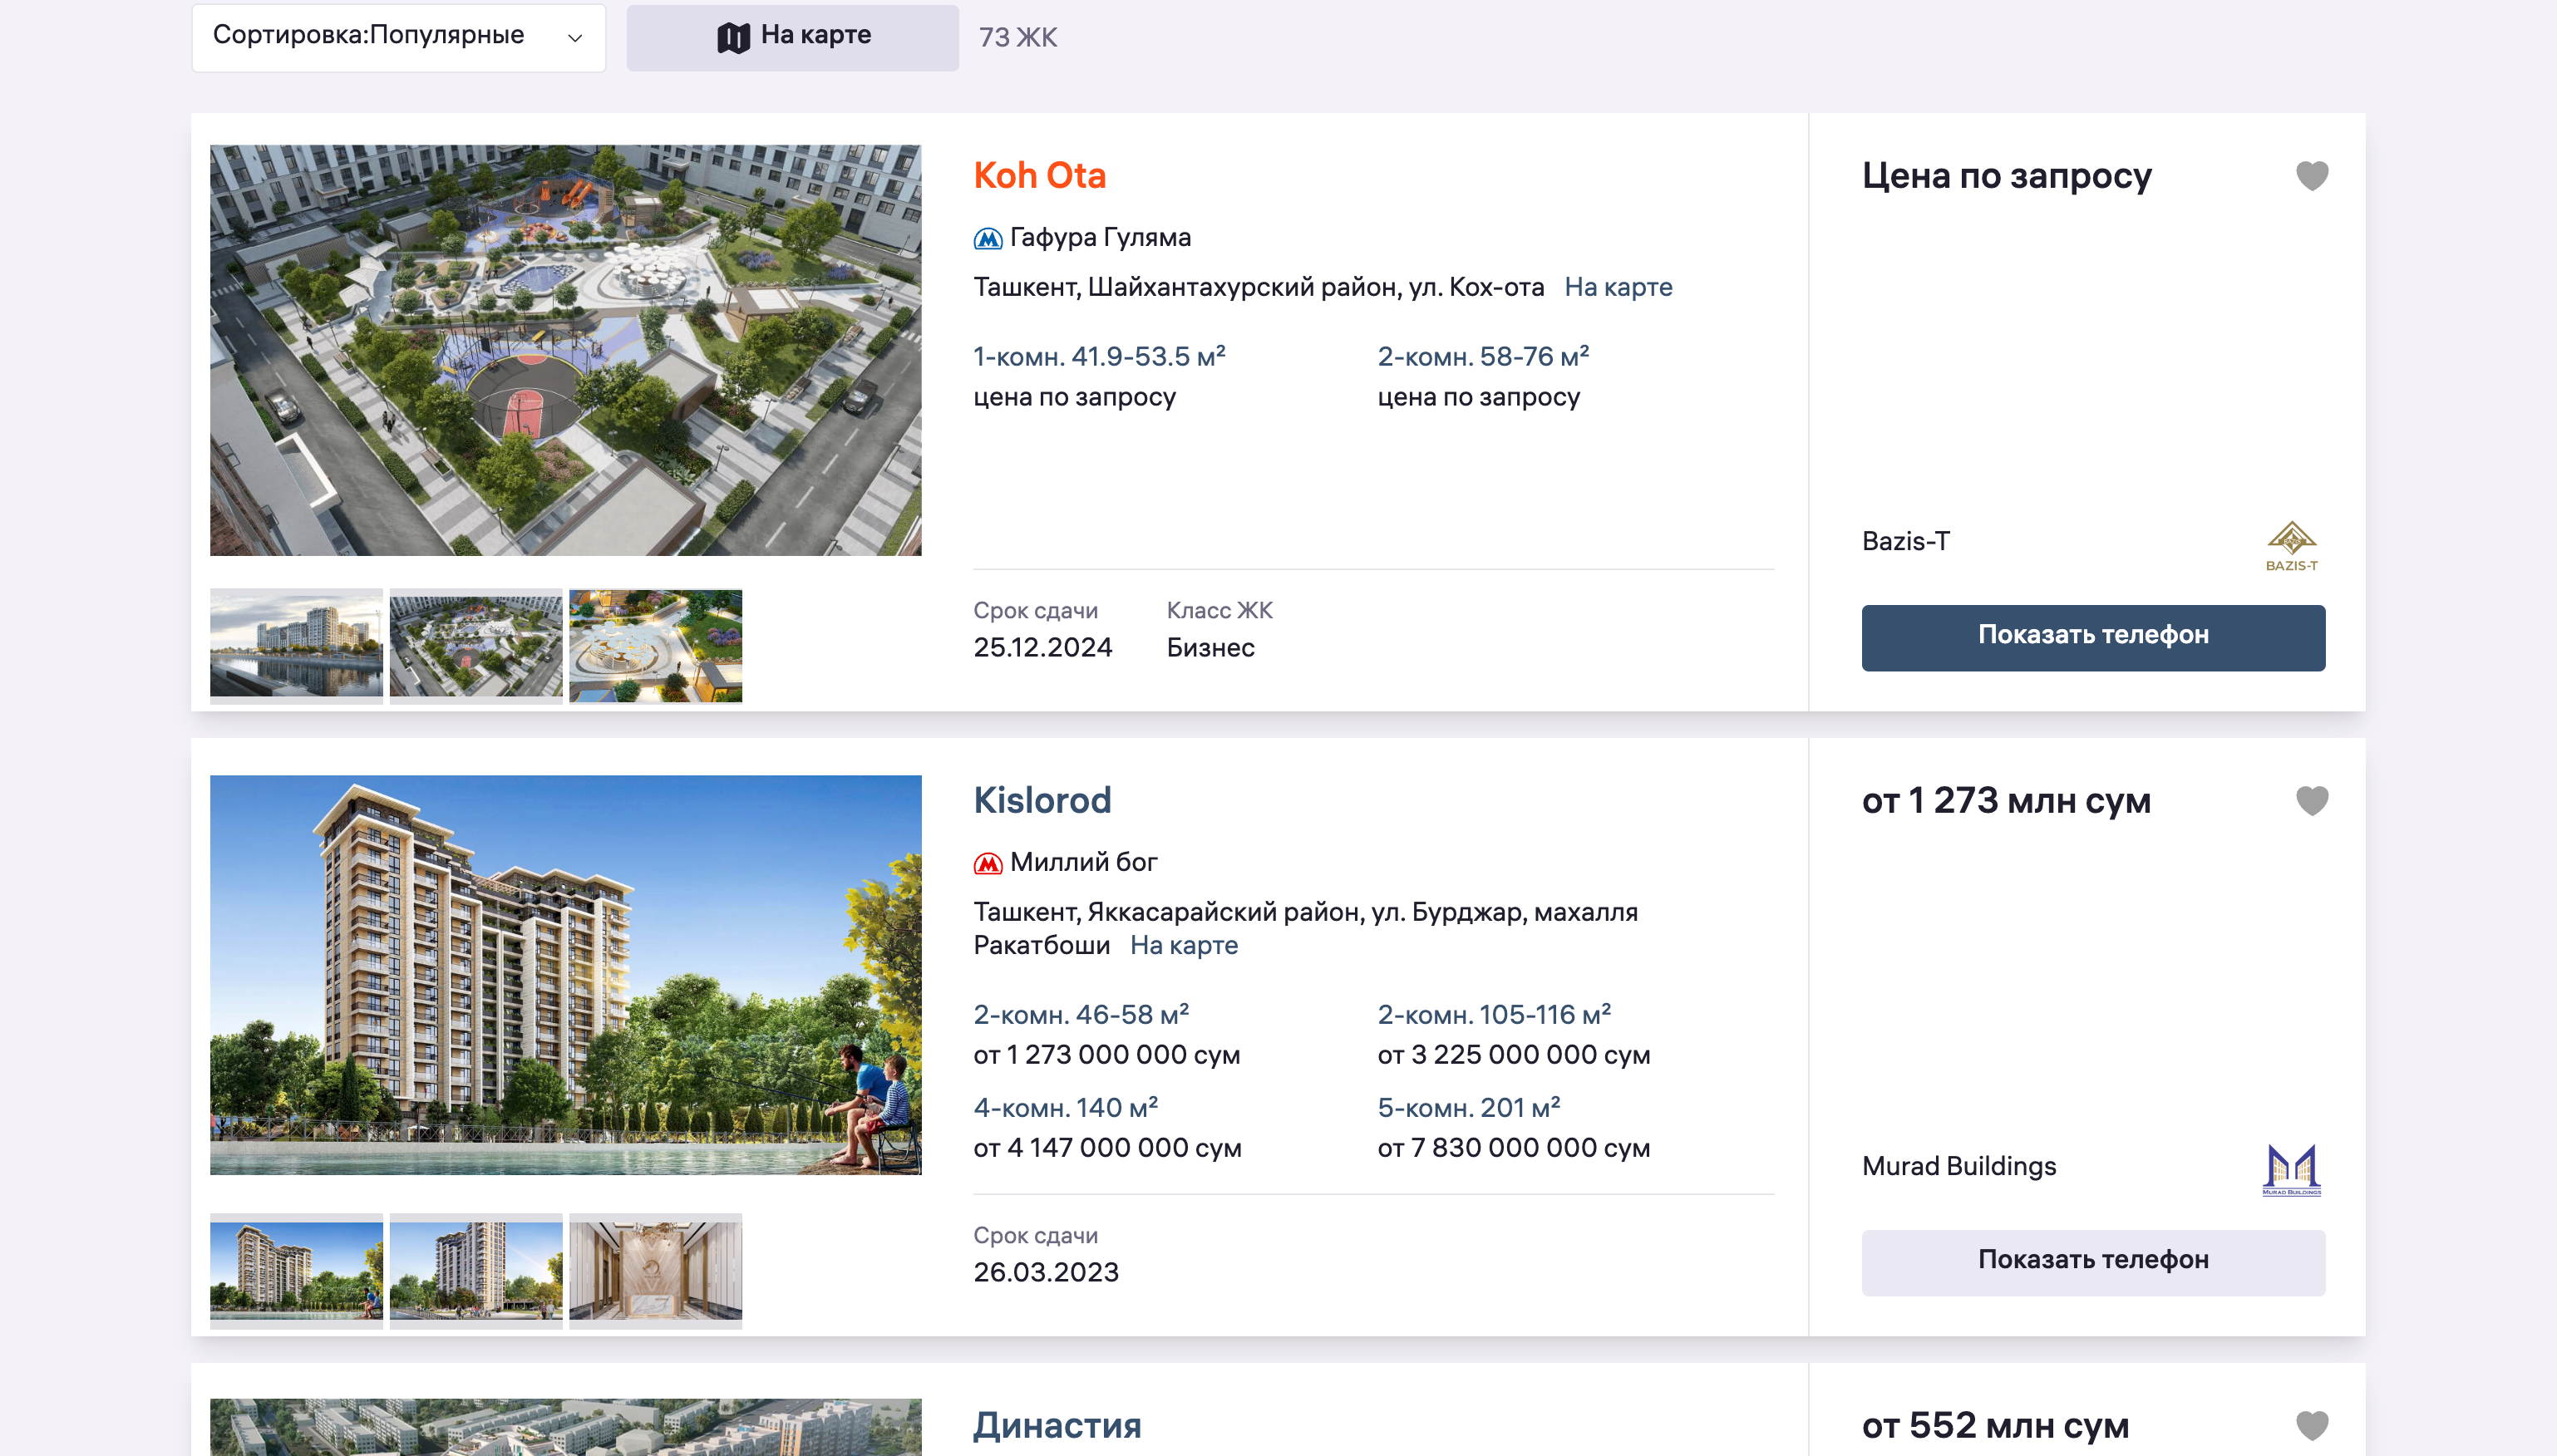
Task: Click the 73 ЖК results count
Action: click(1017, 37)
